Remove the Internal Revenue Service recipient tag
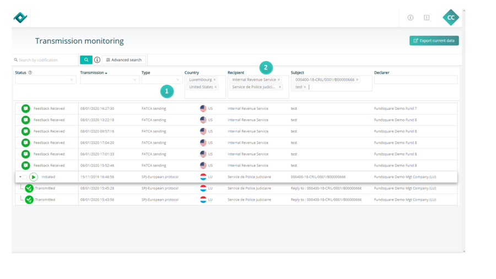Viewport: 496px width, 279px height. tap(279, 80)
